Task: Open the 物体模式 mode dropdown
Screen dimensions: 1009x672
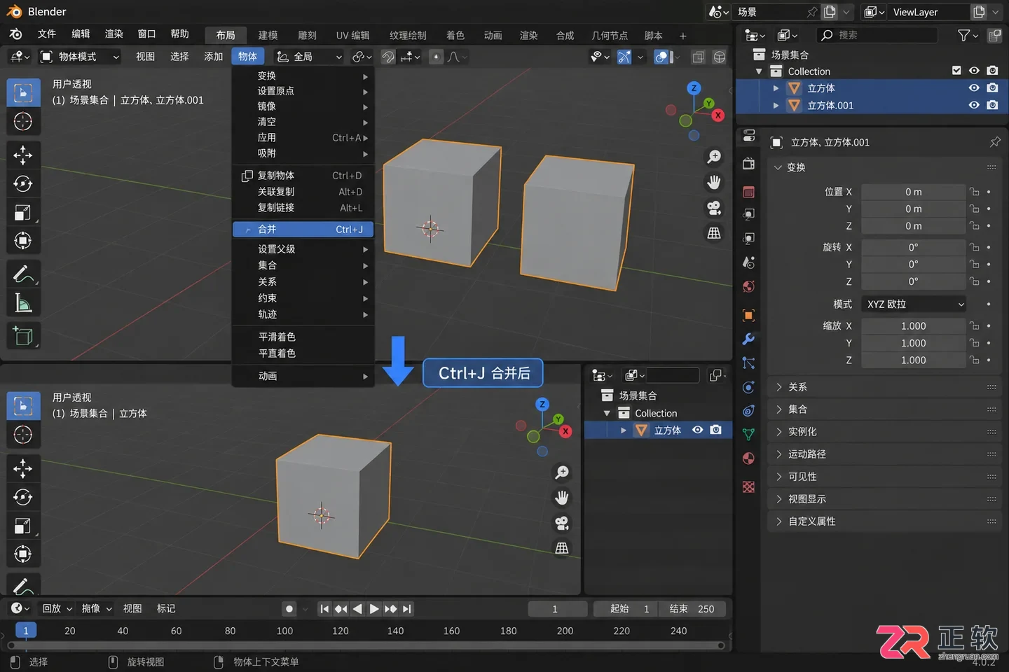Action: (79, 57)
